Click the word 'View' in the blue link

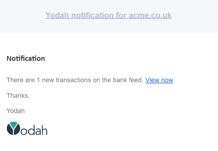152,80
